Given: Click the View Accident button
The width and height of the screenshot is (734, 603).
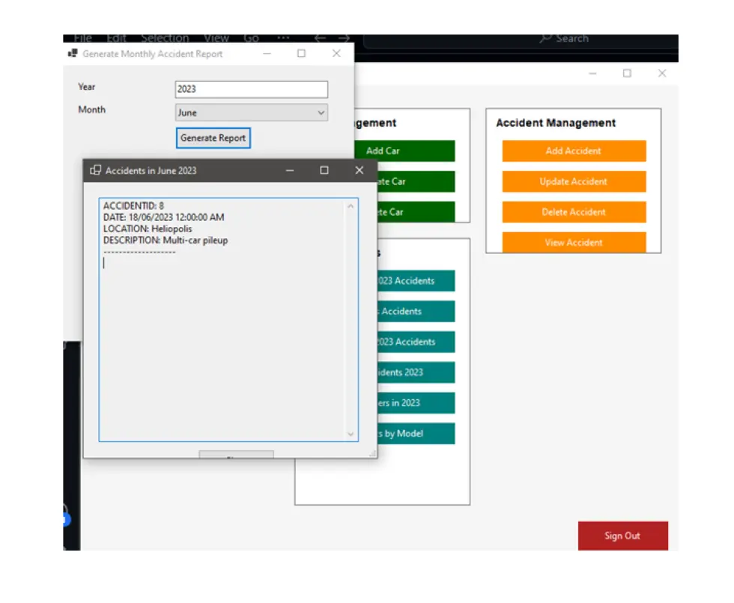Looking at the screenshot, I should pyautogui.click(x=574, y=242).
